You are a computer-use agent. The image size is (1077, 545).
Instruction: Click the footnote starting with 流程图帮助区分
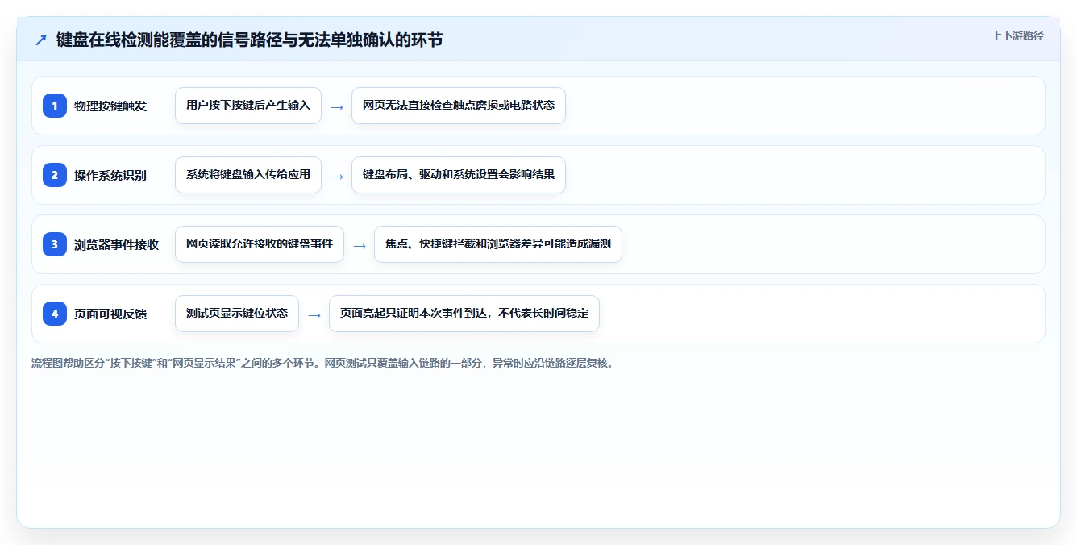pyautogui.click(x=322, y=363)
